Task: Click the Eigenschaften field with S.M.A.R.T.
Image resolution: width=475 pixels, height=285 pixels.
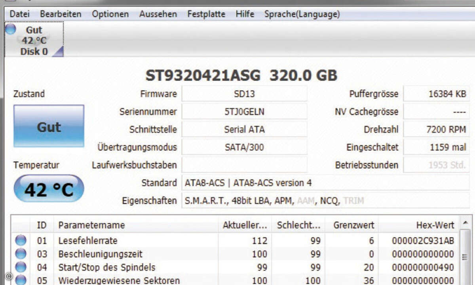Action: [325, 200]
